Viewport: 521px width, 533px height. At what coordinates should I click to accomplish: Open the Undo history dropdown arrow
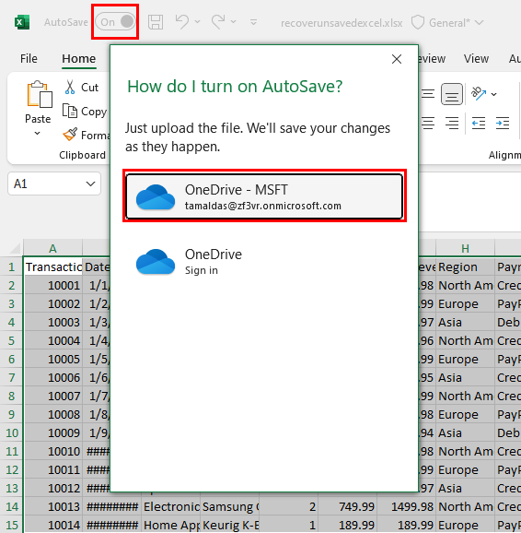(x=197, y=22)
